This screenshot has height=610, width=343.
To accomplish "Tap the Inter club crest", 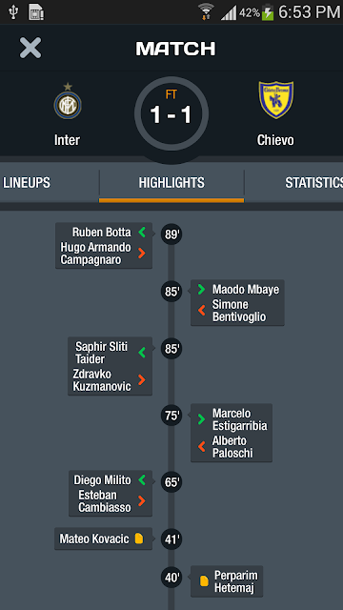I will tap(68, 101).
